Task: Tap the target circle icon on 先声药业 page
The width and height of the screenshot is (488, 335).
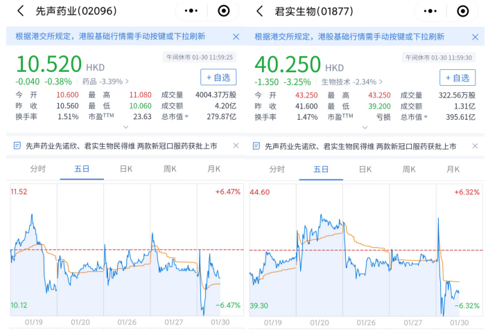Action: tap(223, 11)
